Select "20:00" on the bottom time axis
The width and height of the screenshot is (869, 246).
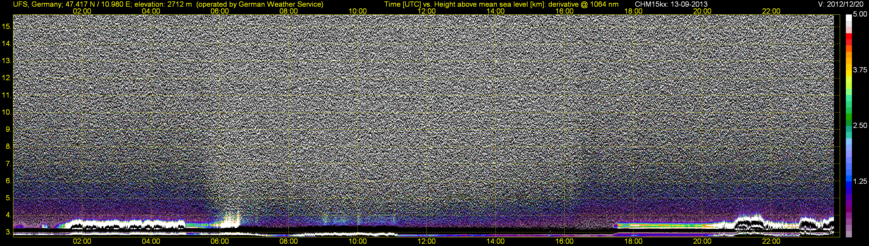pos(702,241)
